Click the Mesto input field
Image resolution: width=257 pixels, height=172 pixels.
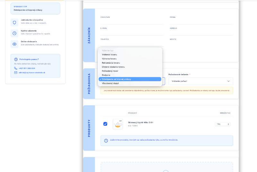pyautogui.click(x=201, y=44)
